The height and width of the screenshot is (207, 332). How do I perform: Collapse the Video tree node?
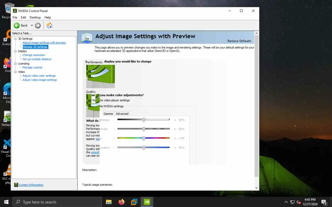click(16, 72)
